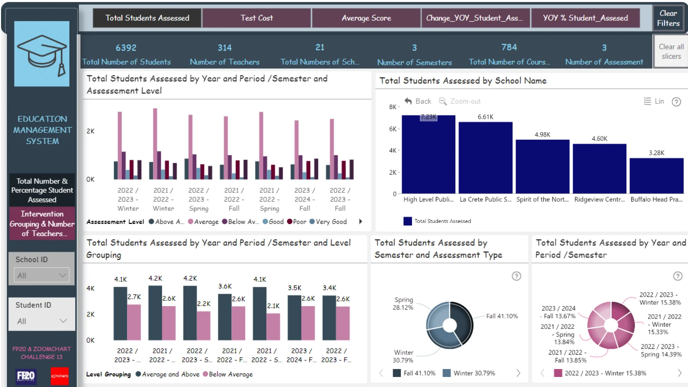688x387 pixels.
Task: Go to next page of year period pie legend
Action: tap(679, 373)
